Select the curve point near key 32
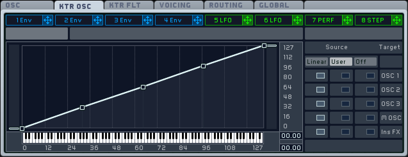408x157 pixels. point(82,108)
